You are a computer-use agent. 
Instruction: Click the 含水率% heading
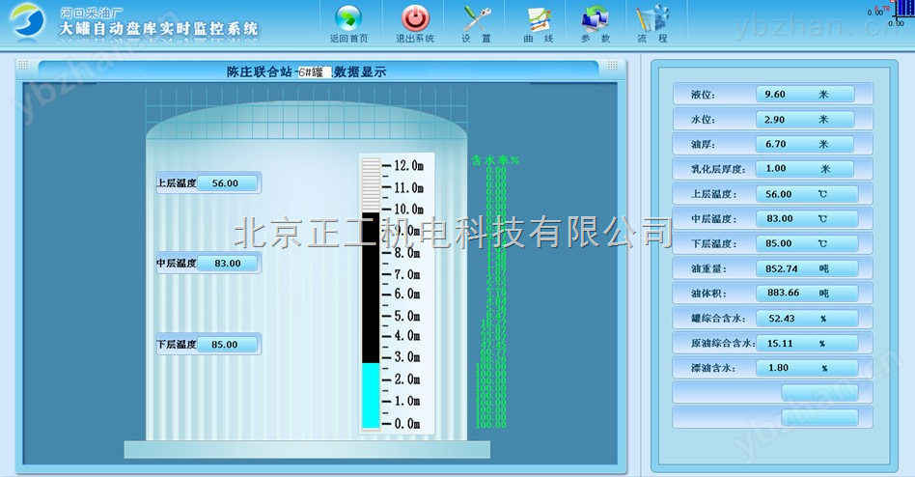(495, 160)
